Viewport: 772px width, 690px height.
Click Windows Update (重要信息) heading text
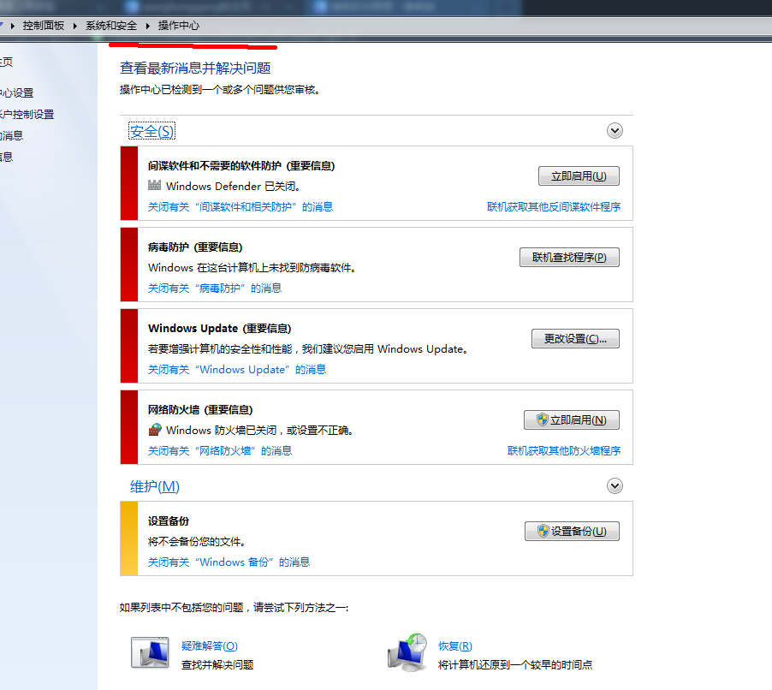220,329
